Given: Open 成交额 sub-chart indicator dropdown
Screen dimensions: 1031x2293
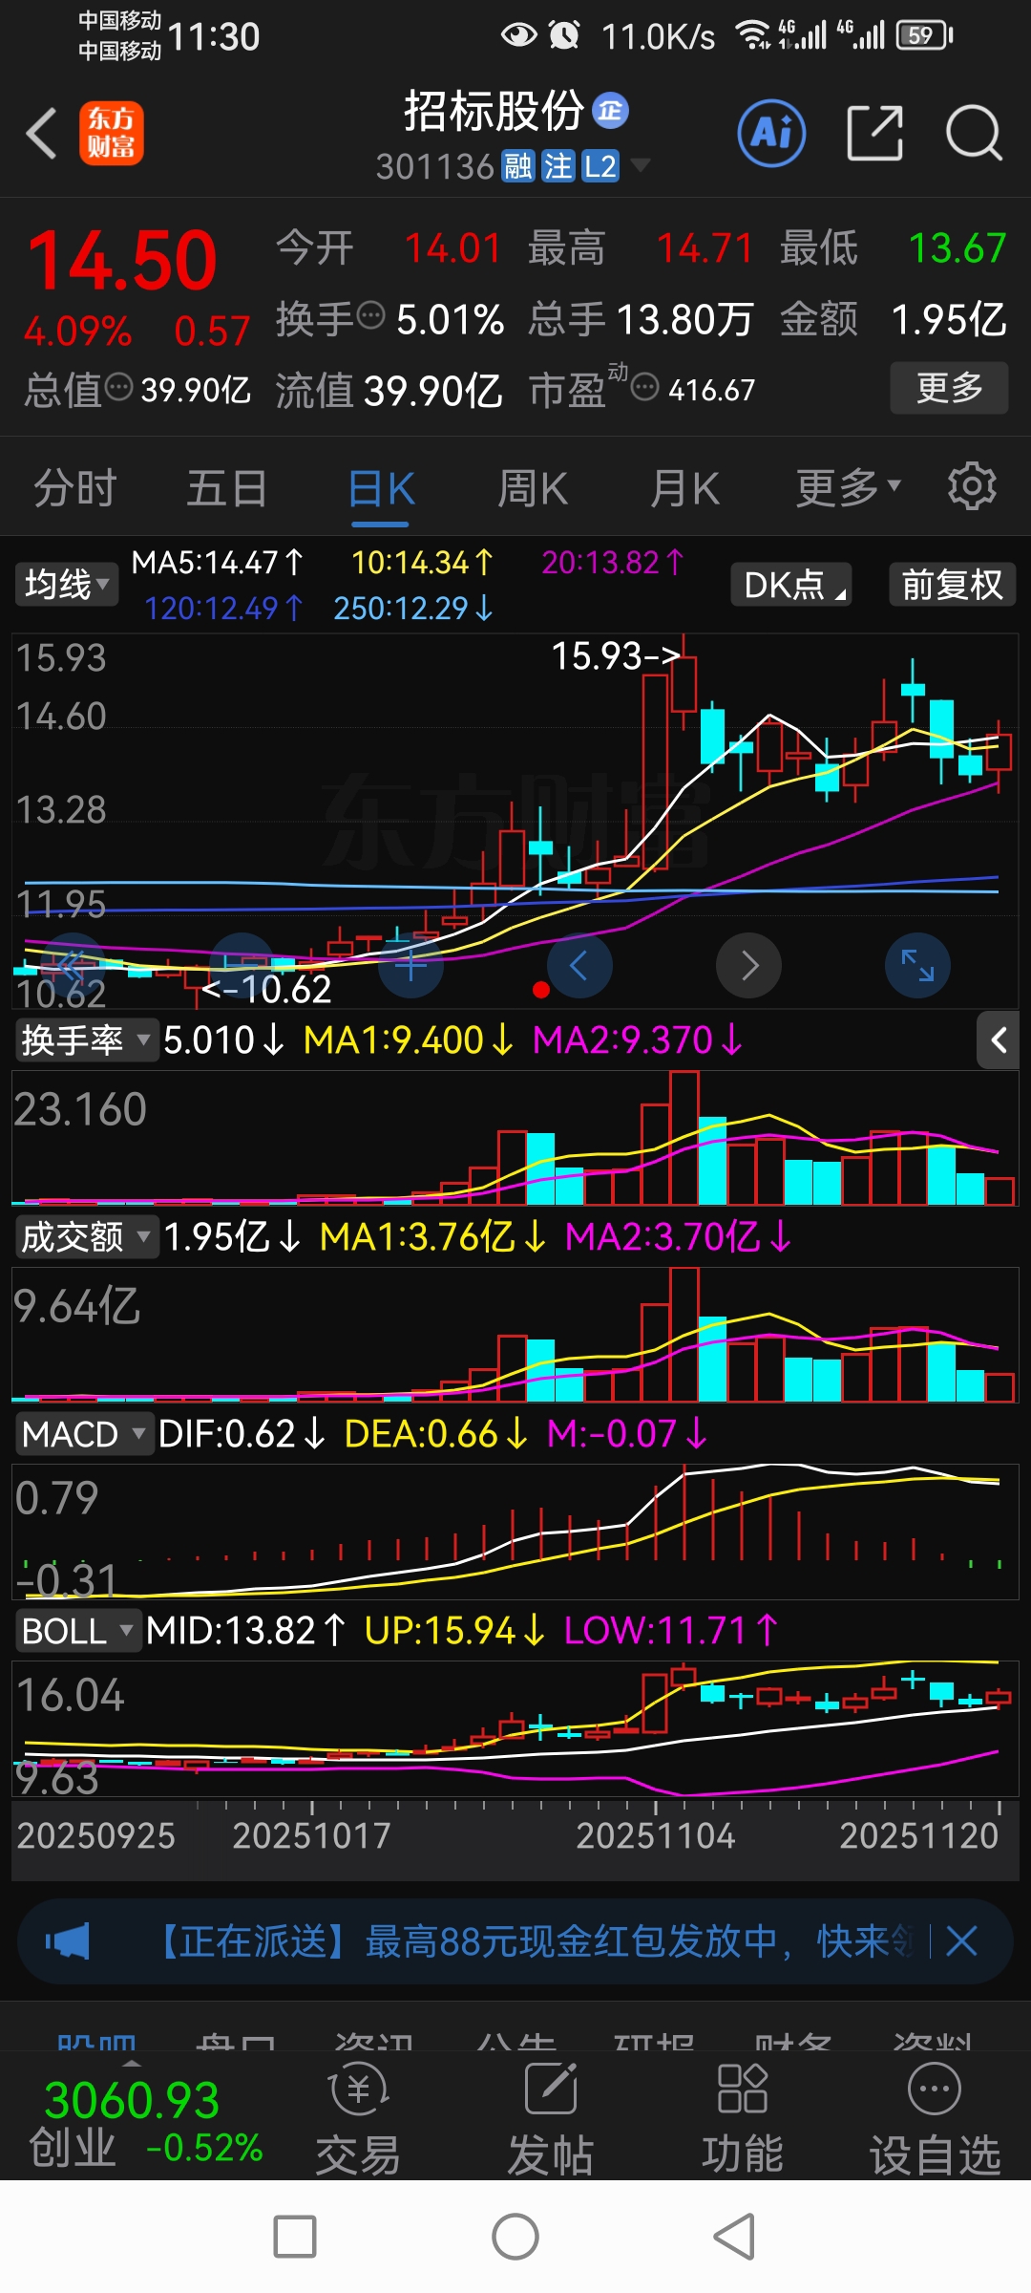Looking at the screenshot, I should 85,1237.
